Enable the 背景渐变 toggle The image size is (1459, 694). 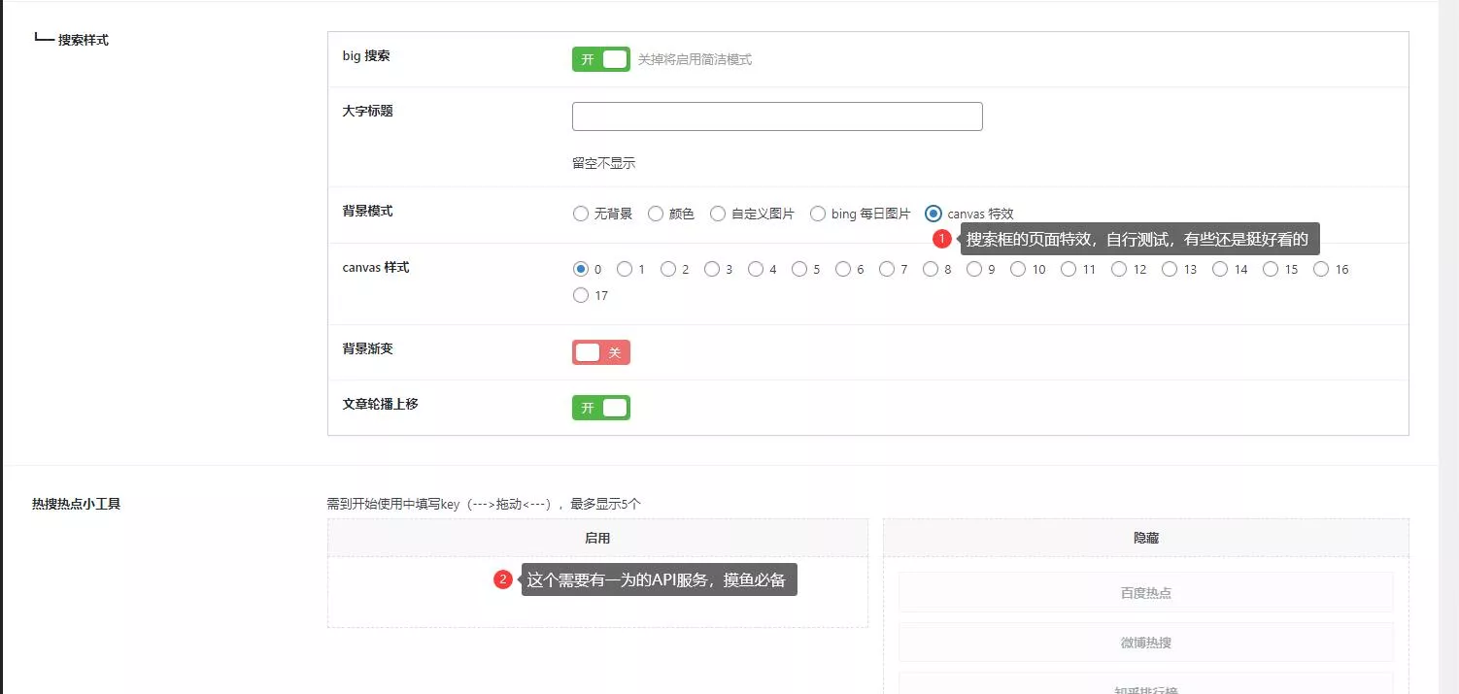(x=600, y=352)
